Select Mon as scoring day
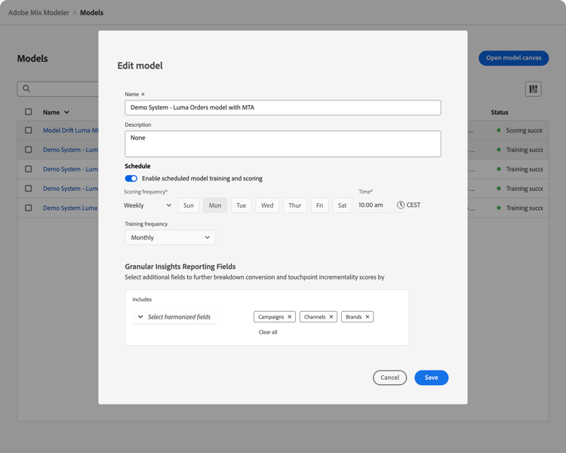Viewport: 566px width, 453px height. pos(215,205)
